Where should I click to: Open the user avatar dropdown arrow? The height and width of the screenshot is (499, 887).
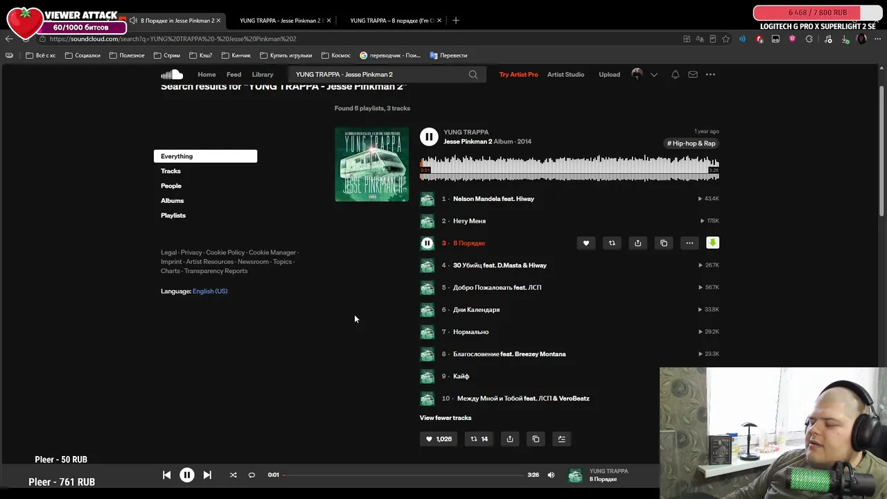click(x=653, y=74)
